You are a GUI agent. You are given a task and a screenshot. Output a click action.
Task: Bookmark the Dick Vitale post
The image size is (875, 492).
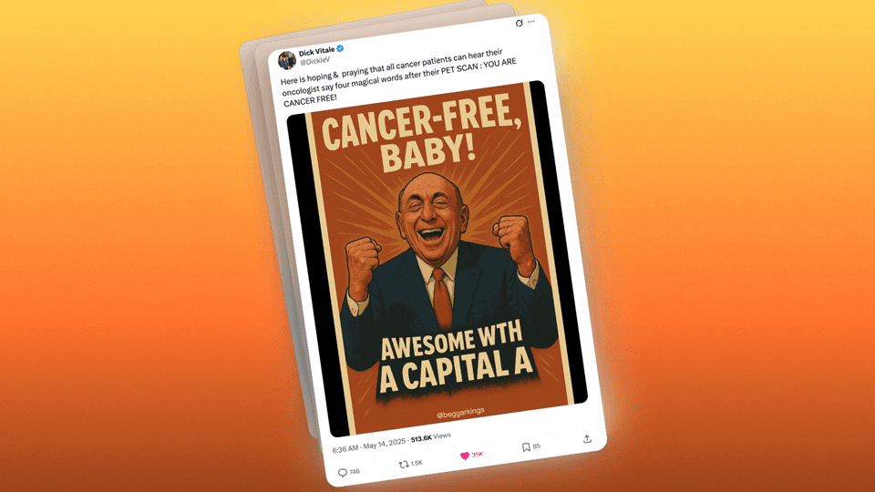coord(526,447)
